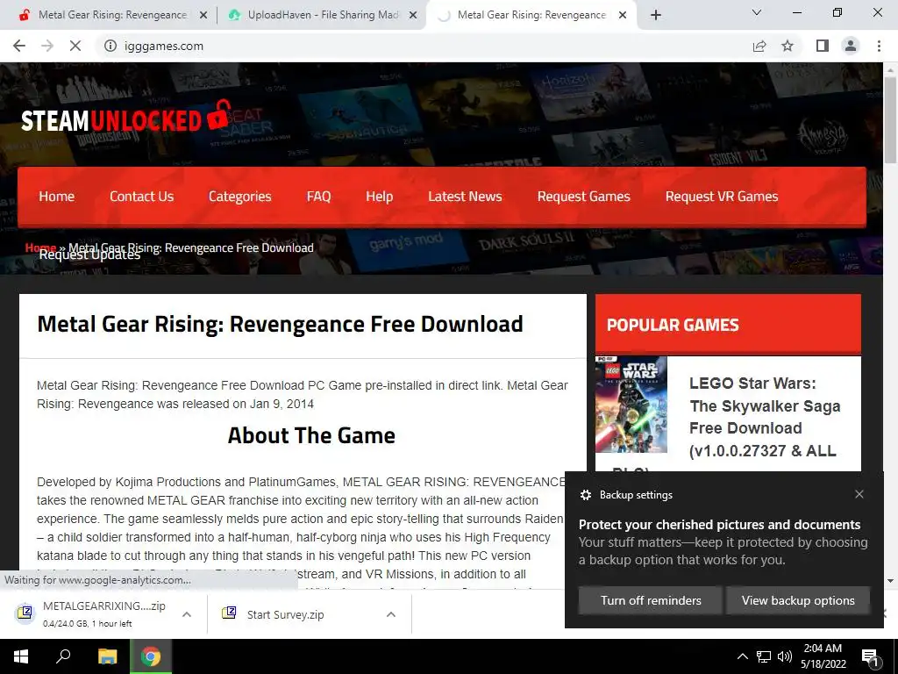View site information icon for igggames.com
This screenshot has height=674, width=898.
[x=110, y=46]
